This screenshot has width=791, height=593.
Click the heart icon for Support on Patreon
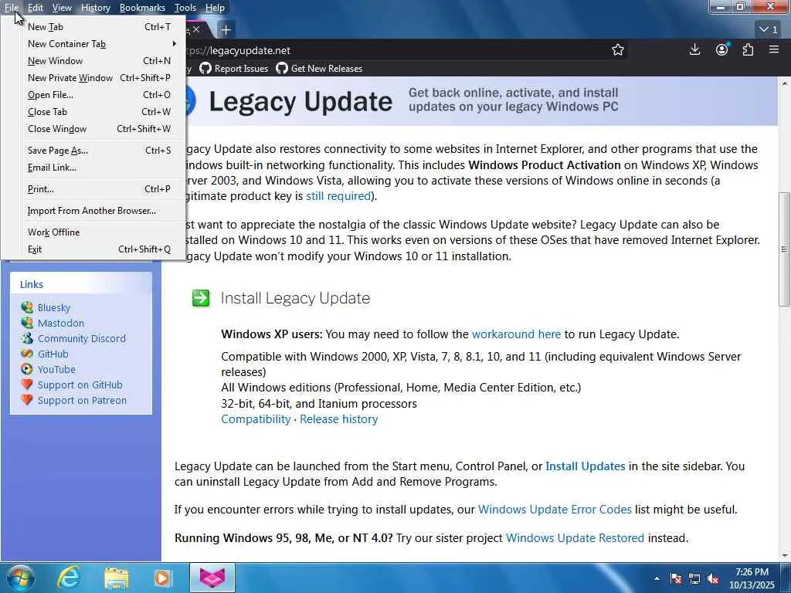click(27, 401)
